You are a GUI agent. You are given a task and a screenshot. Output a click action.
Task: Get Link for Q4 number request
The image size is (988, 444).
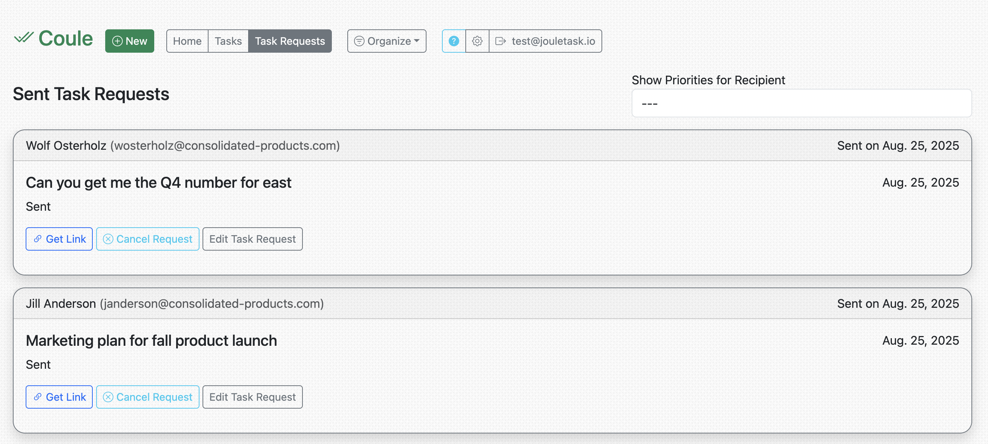59,239
